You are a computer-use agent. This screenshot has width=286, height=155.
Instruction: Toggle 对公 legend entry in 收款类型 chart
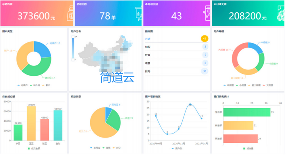(x=117, y=148)
